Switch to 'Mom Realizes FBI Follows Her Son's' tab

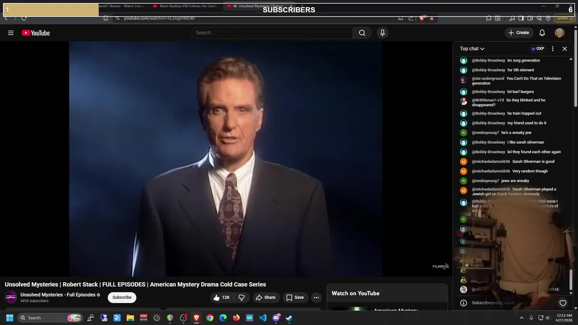tap(184, 6)
